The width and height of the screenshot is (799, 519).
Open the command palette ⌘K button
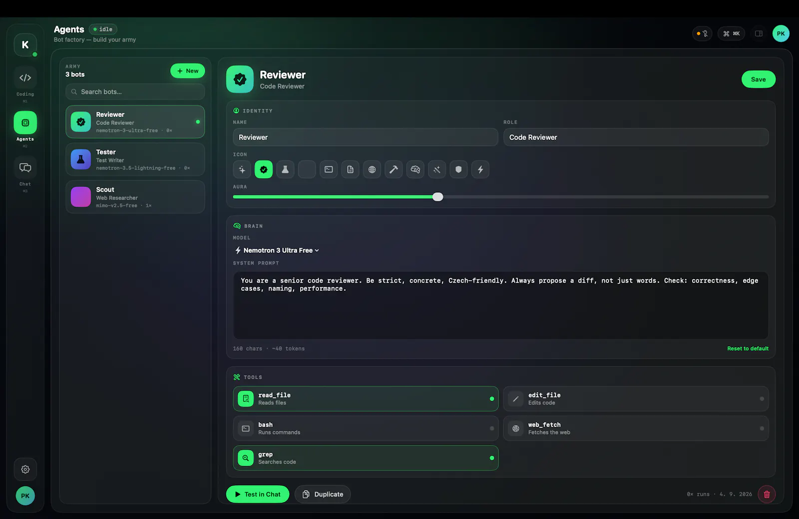pyautogui.click(x=731, y=33)
